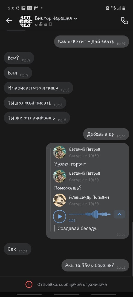Tap the mobile device indicator next to online
133x297 pixels.
[x=50, y=24]
